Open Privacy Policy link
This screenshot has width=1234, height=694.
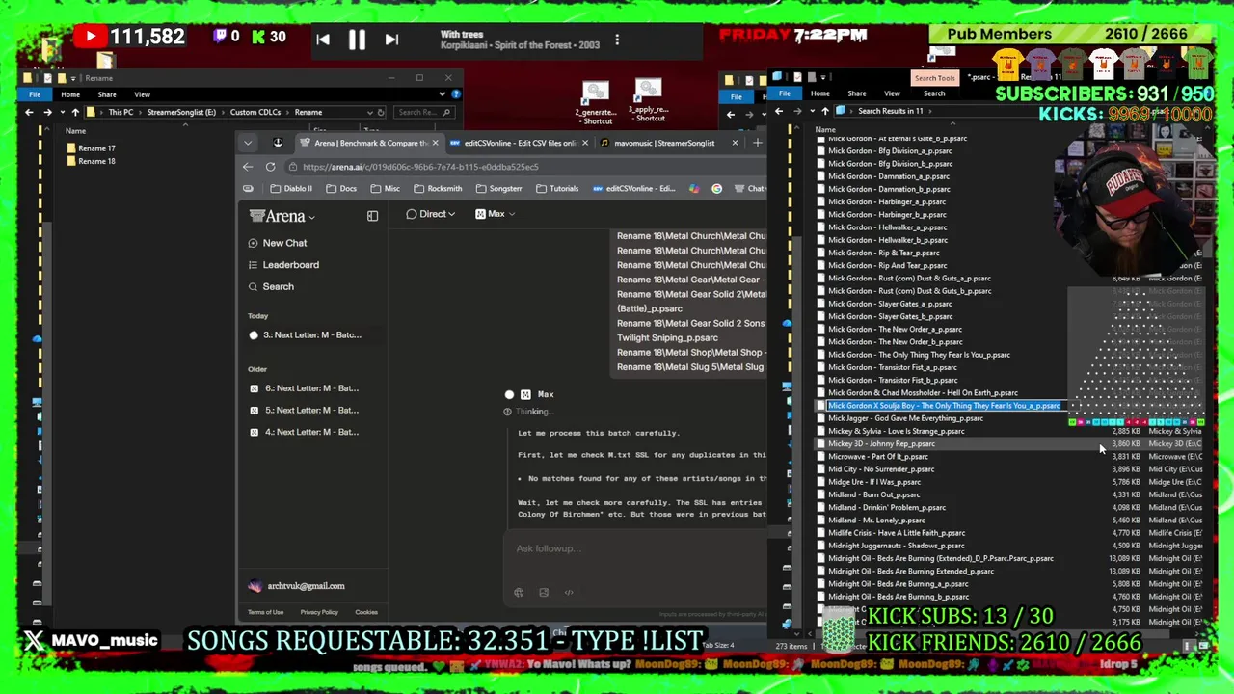(319, 612)
